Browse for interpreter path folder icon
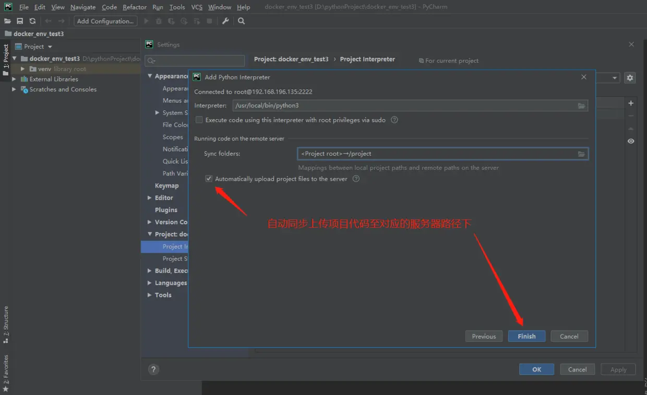 pos(581,106)
